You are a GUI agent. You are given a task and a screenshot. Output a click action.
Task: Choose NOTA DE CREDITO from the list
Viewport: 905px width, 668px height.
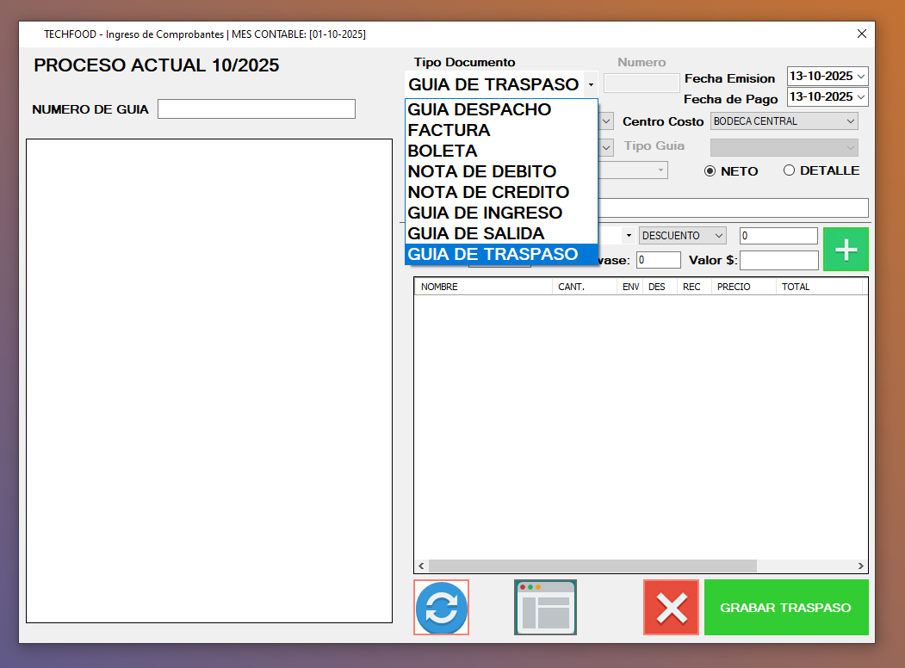[x=488, y=192]
